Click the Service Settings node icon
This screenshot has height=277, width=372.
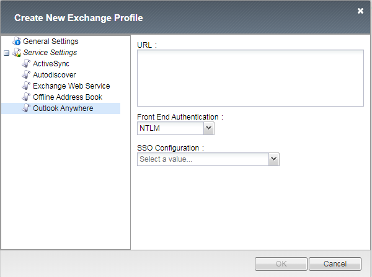click(16, 53)
